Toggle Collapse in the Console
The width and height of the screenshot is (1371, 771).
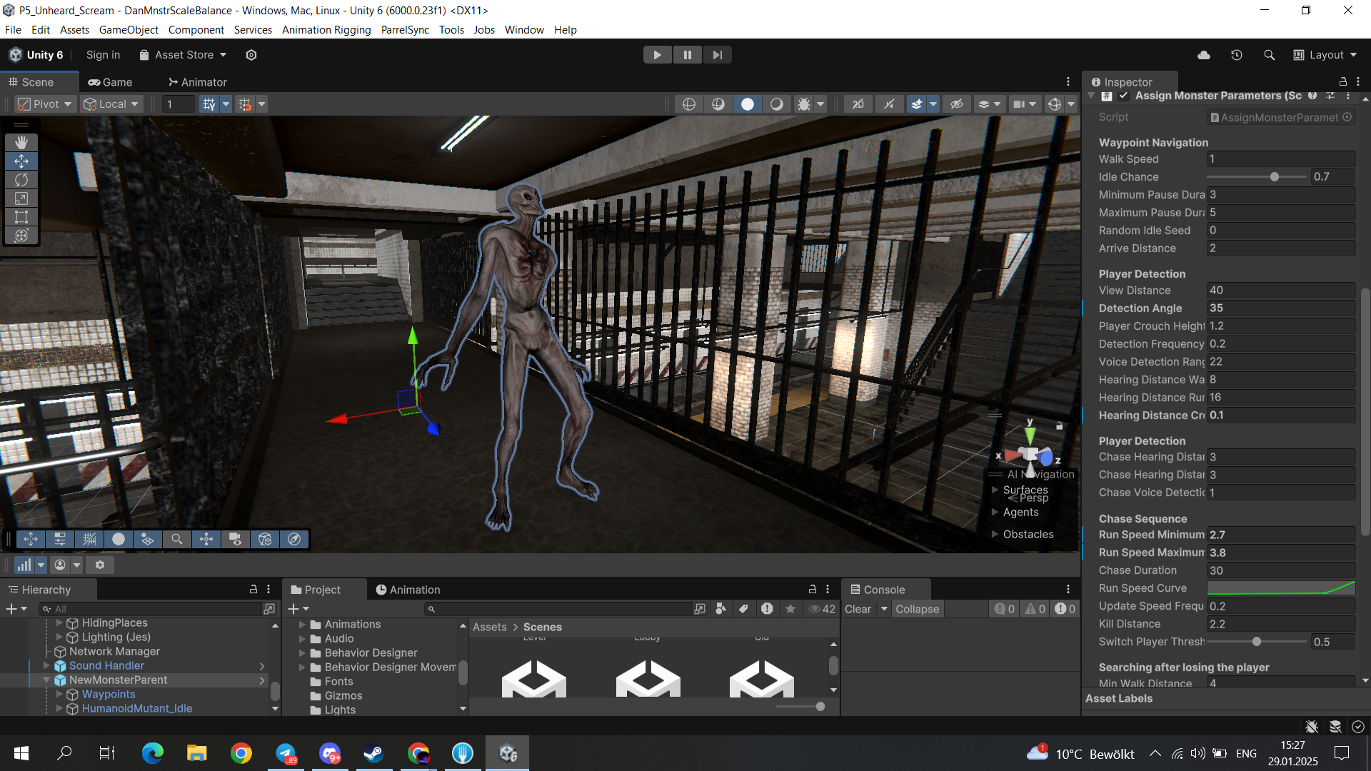coord(917,609)
